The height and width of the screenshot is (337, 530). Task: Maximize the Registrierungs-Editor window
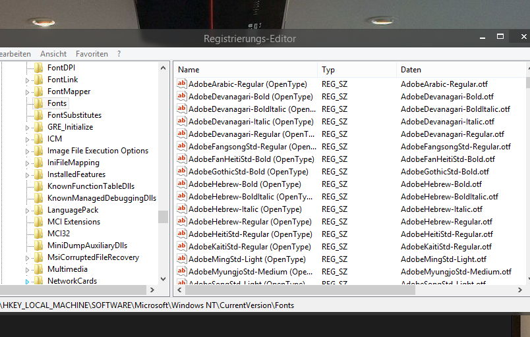[500, 36]
